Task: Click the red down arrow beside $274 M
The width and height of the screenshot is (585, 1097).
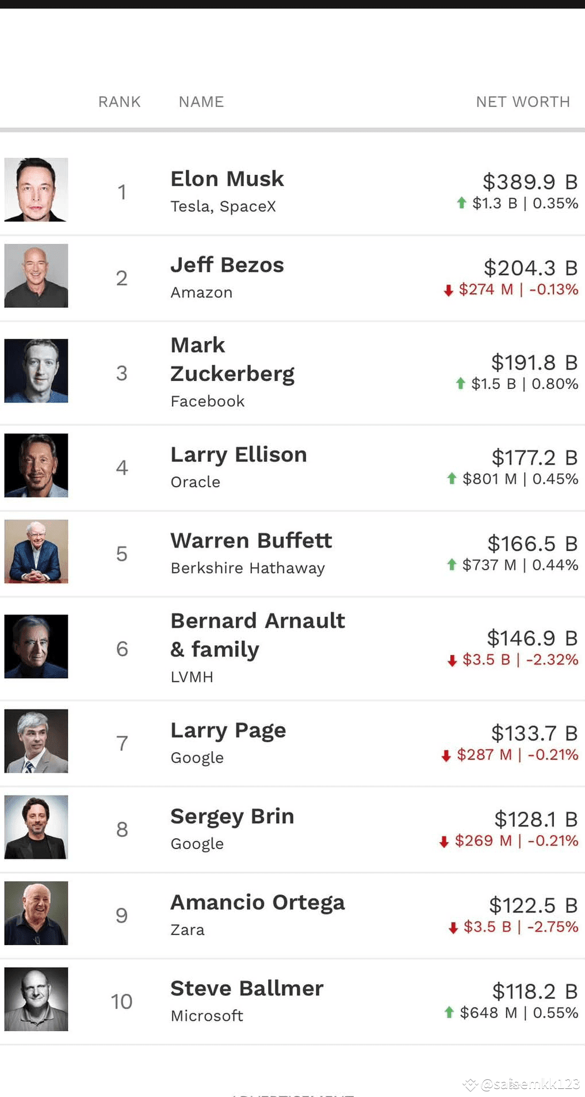Action: pos(449,290)
